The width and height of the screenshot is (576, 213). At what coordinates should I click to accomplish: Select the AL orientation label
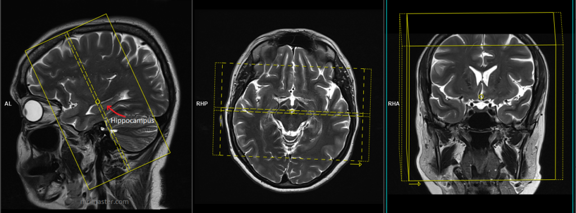coord(8,104)
